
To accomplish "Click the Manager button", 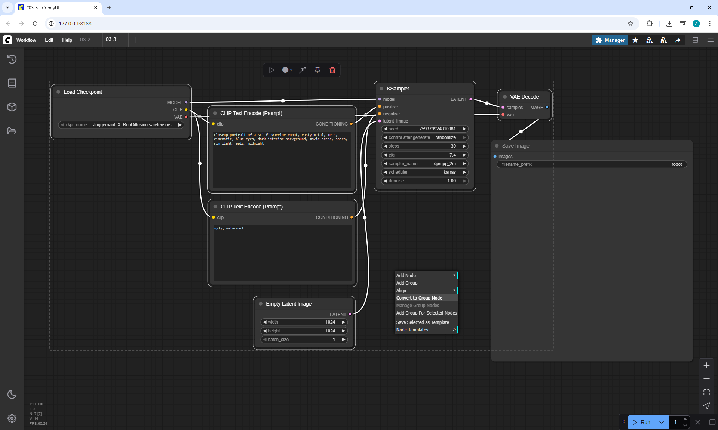I will coord(610,40).
